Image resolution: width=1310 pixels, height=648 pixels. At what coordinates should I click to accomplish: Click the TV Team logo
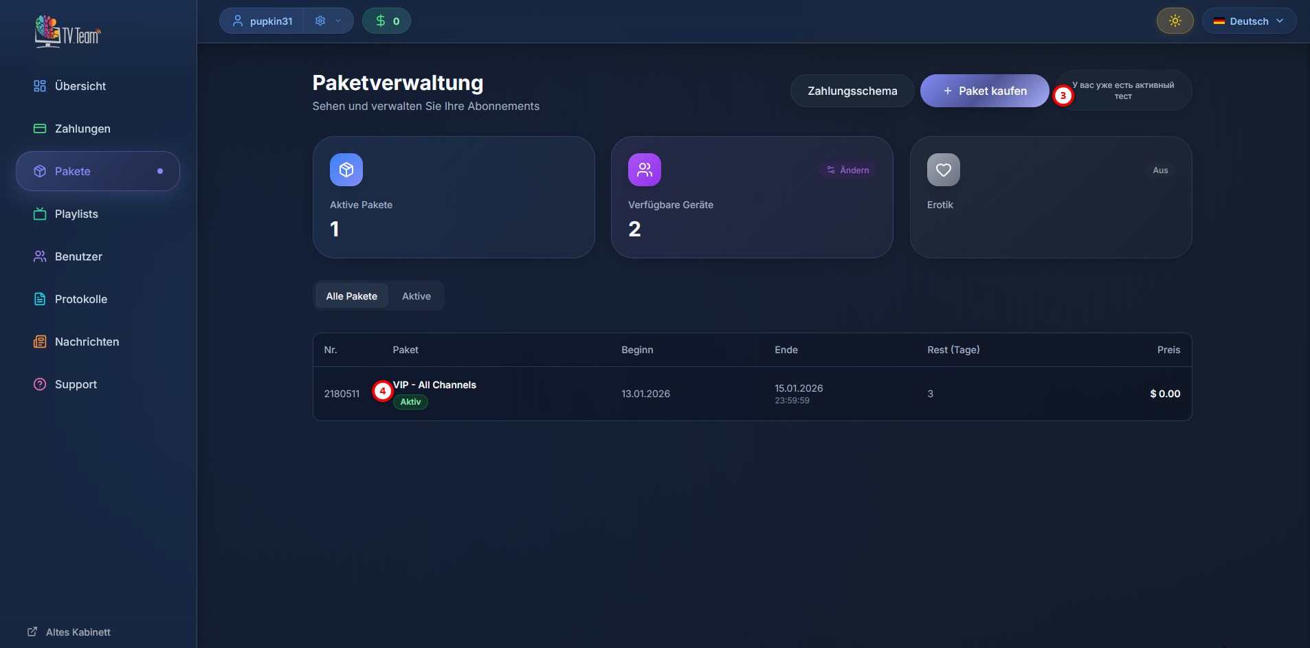[67, 32]
